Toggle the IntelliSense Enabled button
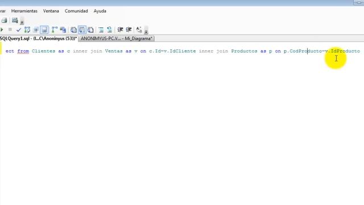This screenshot has width=364, height=205. (x=44, y=30)
